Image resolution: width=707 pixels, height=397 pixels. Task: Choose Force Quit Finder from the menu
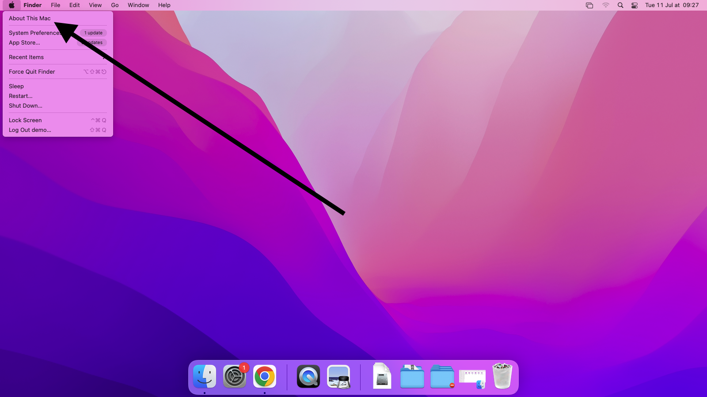(32, 72)
